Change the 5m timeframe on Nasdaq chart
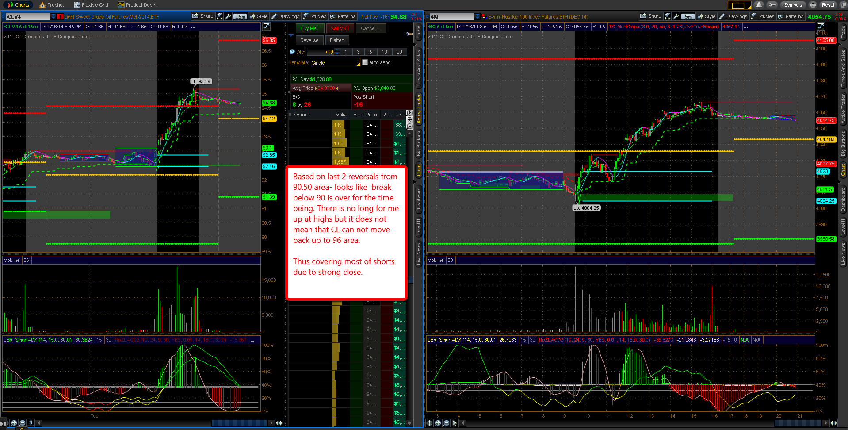848x430 pixels. 688,16
